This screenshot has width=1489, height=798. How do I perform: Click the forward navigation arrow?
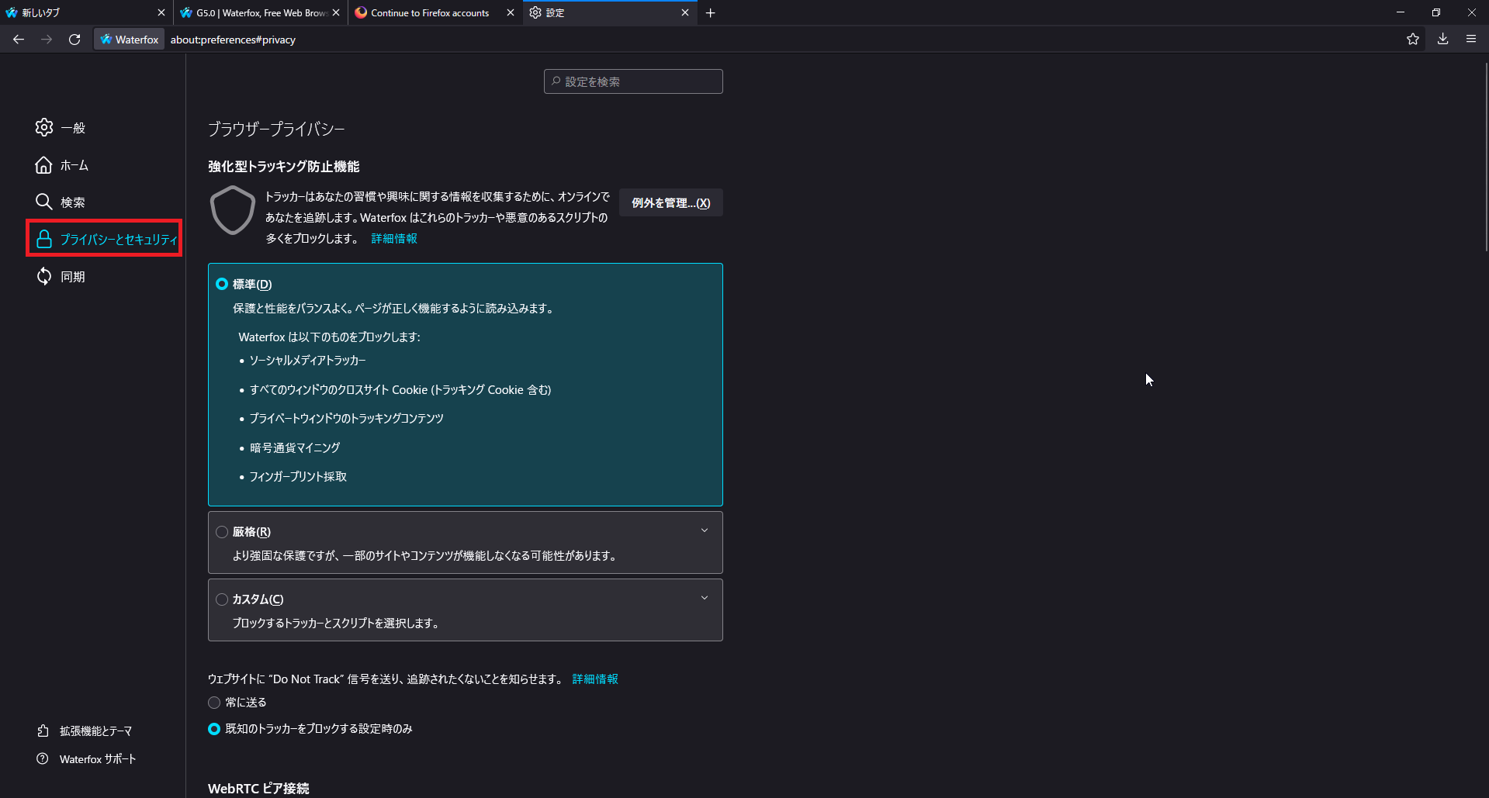pyautogui.click(x=47, y=40)
